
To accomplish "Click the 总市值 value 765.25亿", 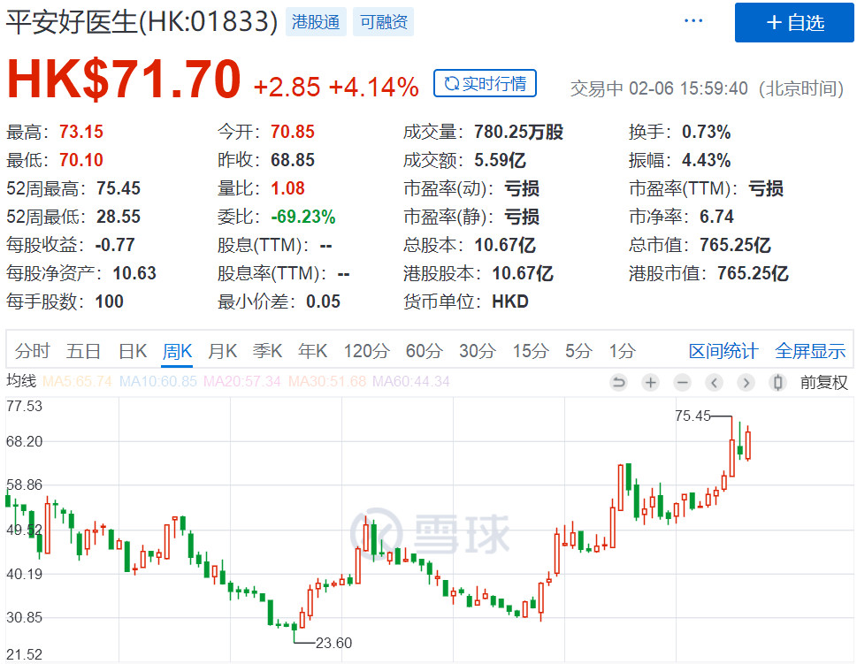I will pos(735,245).
